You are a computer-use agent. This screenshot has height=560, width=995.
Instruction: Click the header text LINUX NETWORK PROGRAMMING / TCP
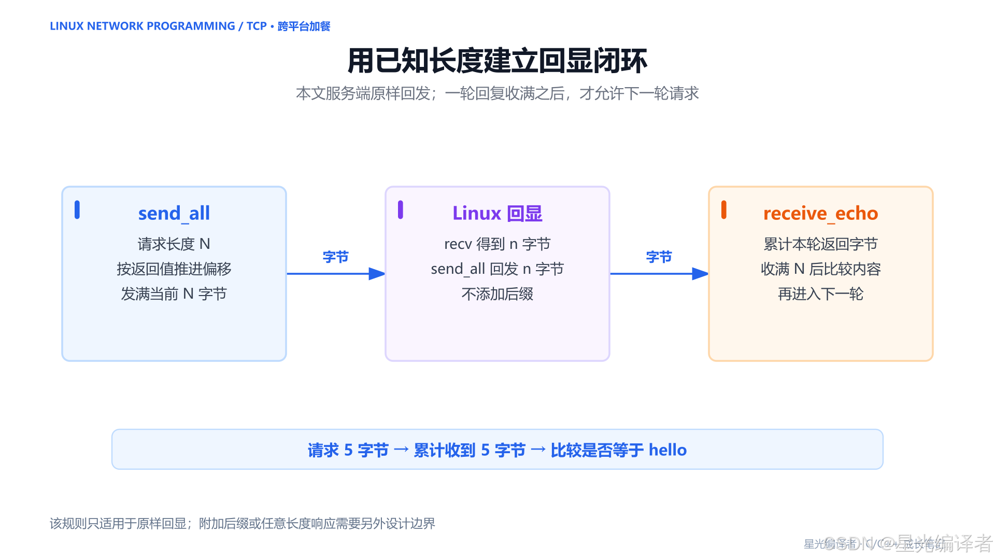(x=158, y=26)
